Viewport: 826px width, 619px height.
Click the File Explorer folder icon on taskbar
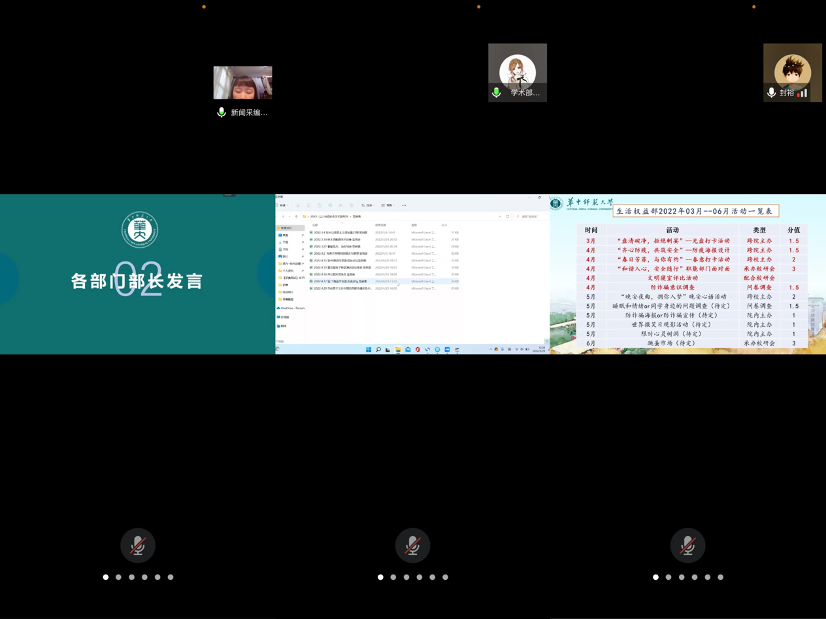pyautogui.click(x=398, y=350)
